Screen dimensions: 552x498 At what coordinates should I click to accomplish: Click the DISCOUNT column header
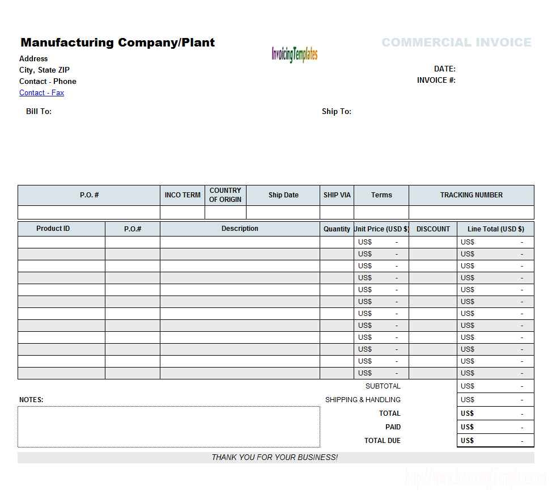[433, 229]
